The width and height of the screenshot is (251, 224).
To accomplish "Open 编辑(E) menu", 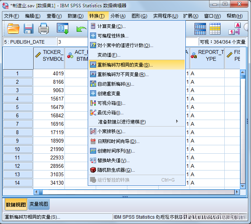I will [x=33, y=16].
